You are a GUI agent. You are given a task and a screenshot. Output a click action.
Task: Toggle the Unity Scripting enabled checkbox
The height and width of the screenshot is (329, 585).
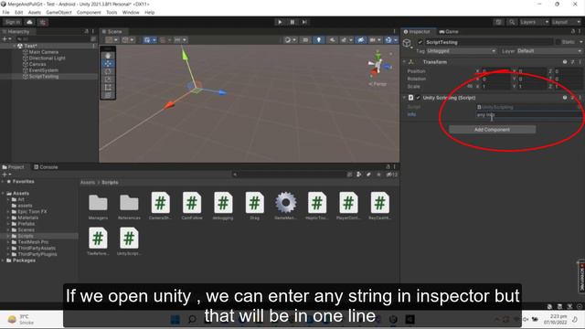point(419,98)
